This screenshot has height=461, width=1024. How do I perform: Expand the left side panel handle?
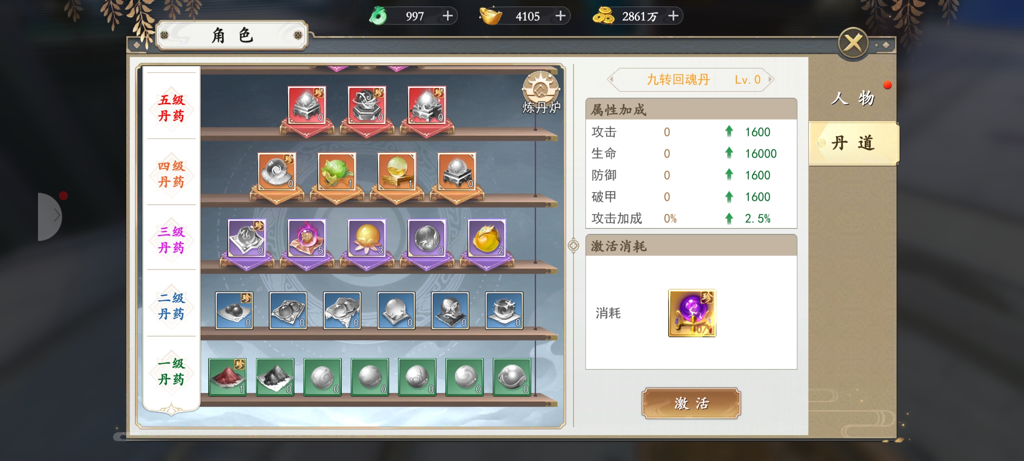[x=49, y=216]
